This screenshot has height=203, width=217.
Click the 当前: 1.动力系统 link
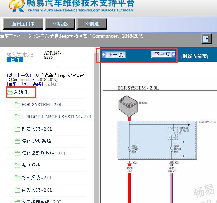tap(25, 84)
